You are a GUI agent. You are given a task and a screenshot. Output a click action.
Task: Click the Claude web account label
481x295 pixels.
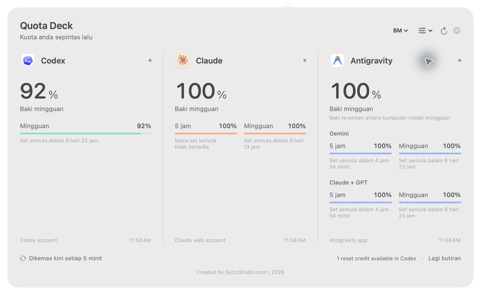click(x=200, y=240)
